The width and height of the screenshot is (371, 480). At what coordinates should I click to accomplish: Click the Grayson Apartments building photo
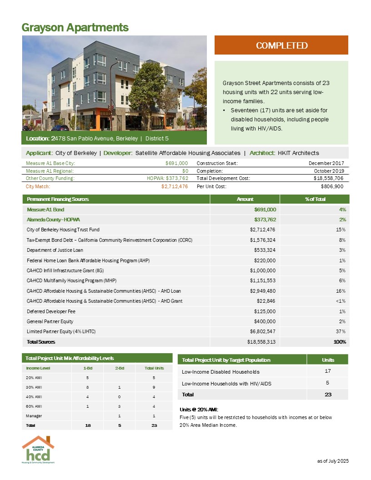click(115, 83)
